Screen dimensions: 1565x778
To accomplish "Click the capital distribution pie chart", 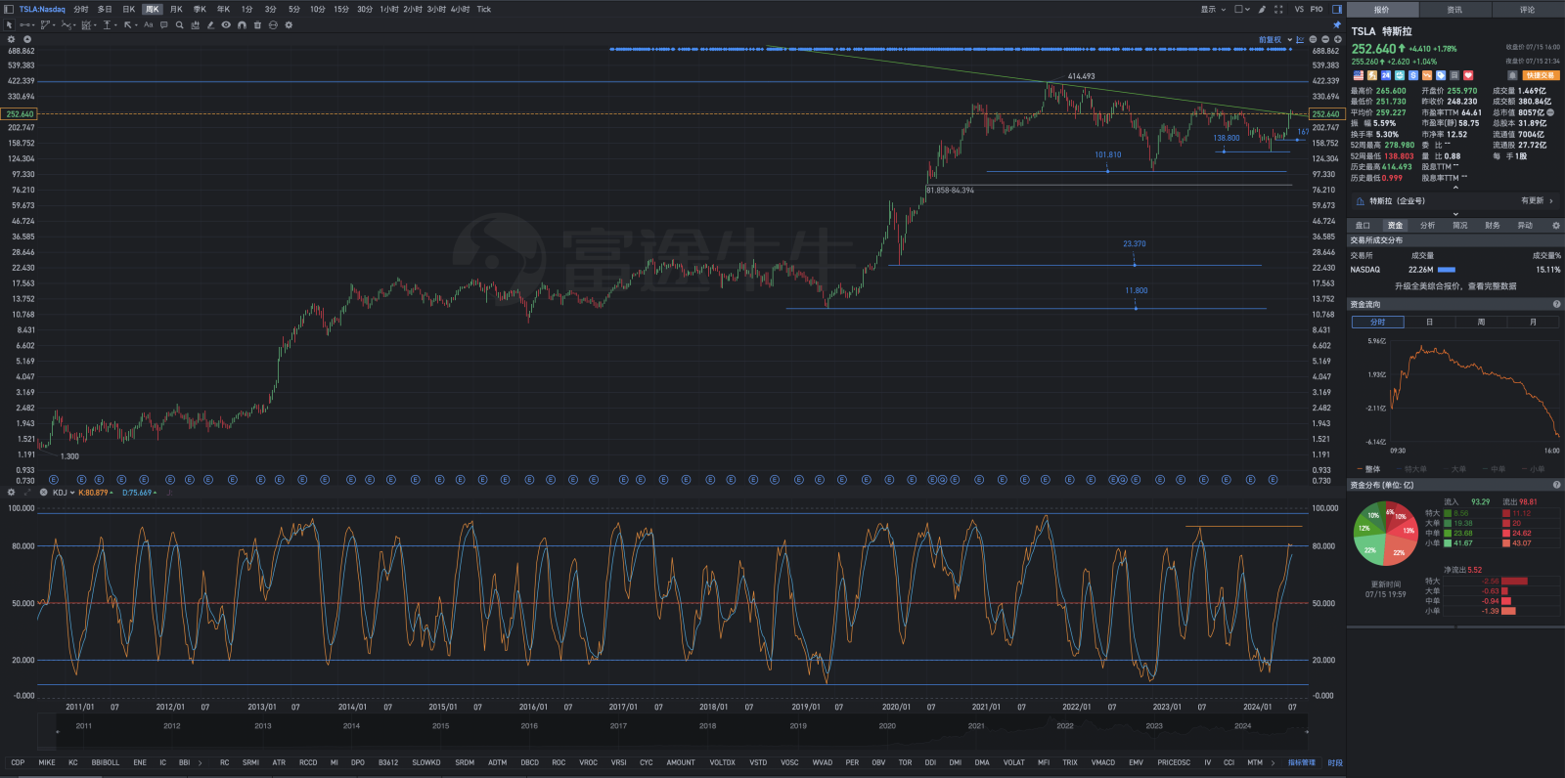I will coord(1384,534).
